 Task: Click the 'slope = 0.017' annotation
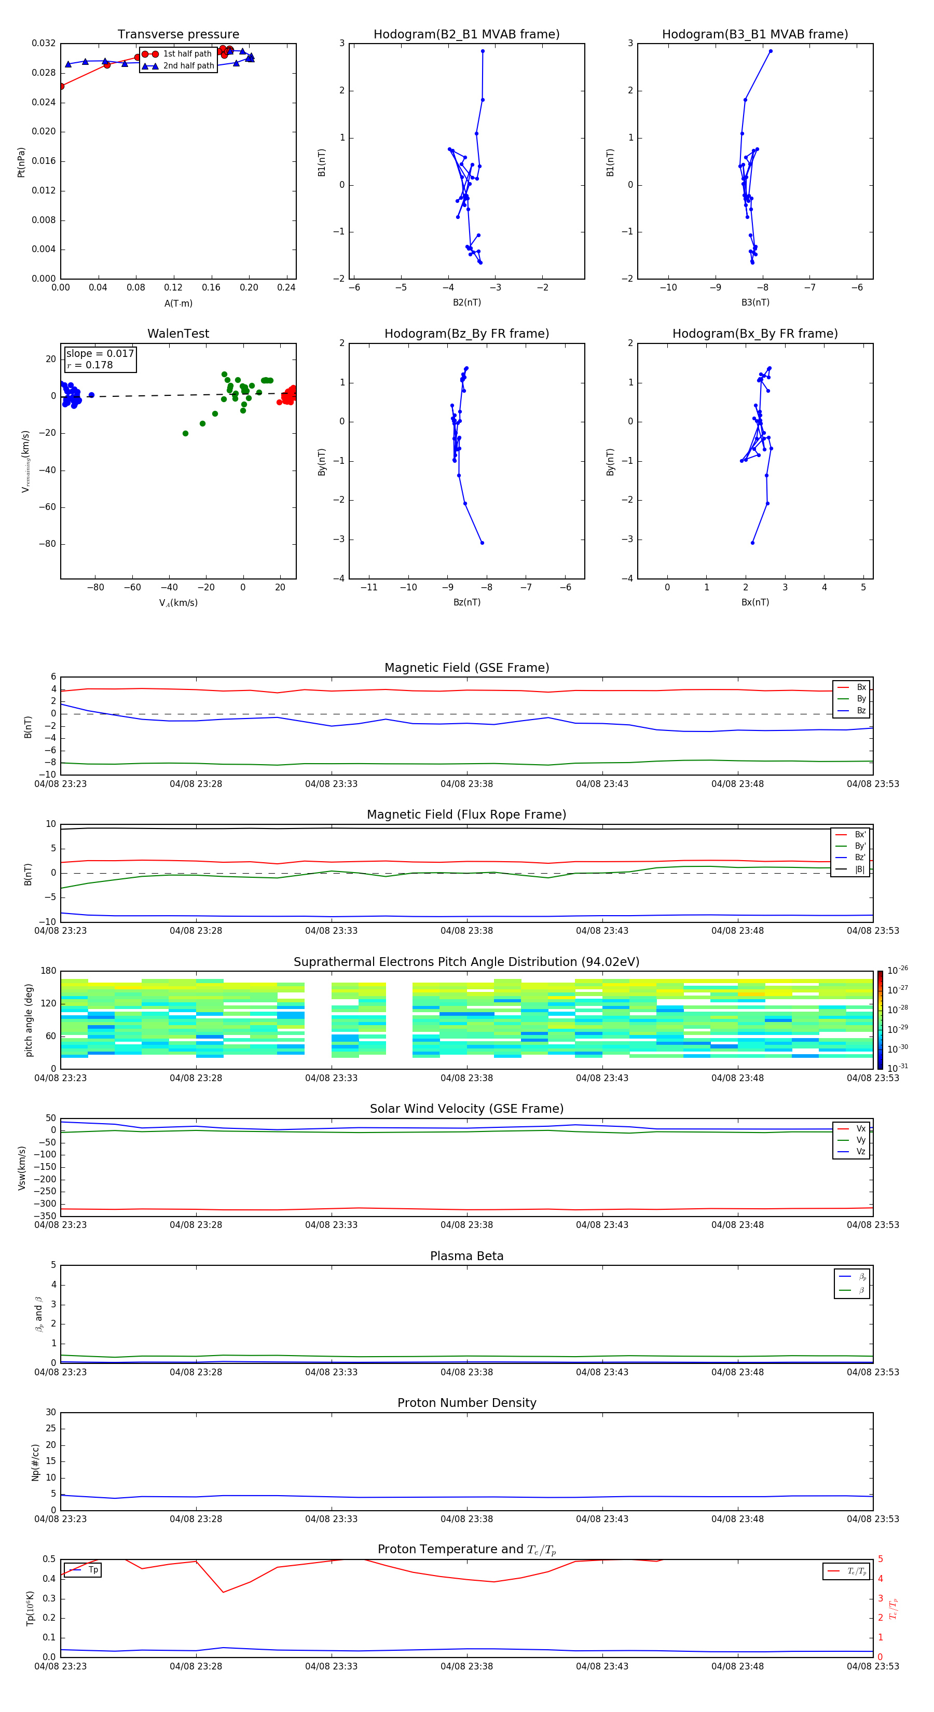pos(100,354)
